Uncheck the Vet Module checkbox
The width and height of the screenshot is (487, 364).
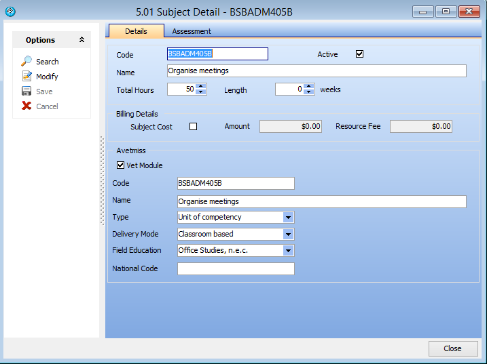(121, 165)
